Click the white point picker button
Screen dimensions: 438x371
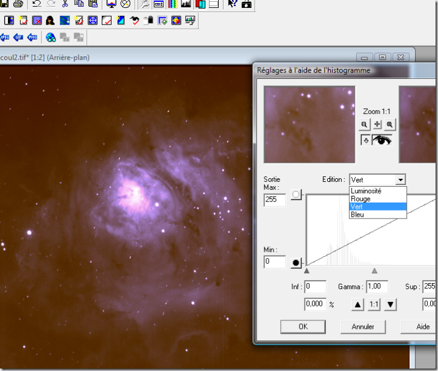coord(296,195)
